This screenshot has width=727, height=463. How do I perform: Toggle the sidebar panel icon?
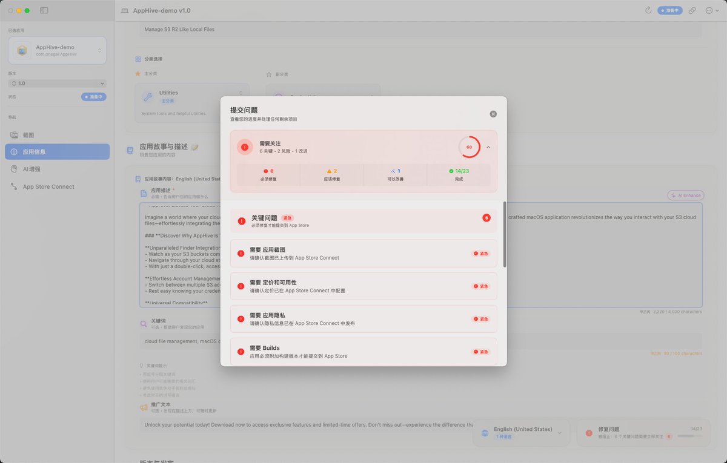pos(44,10)
